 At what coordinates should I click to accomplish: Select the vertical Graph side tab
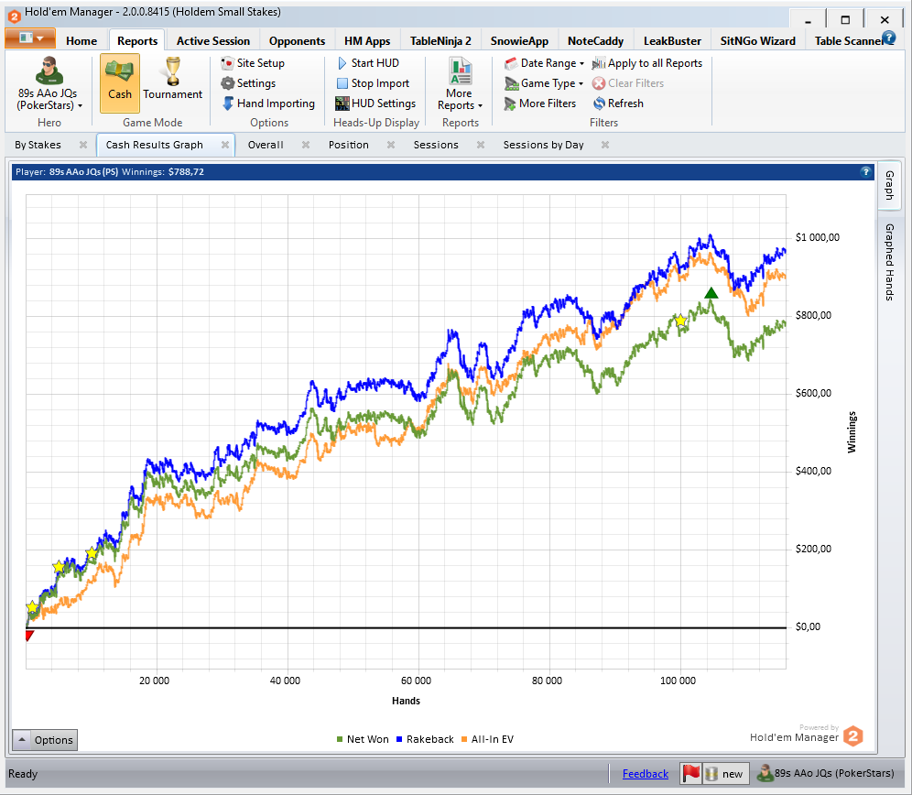coord(889,185)
